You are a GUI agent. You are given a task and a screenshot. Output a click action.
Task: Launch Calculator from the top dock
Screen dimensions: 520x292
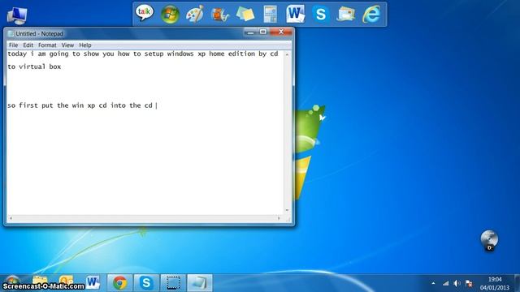tap(271, 15)
